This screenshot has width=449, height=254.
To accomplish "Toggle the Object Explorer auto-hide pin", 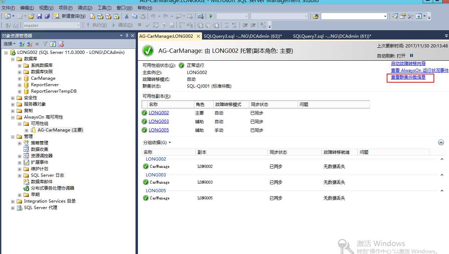I will 127,36.
